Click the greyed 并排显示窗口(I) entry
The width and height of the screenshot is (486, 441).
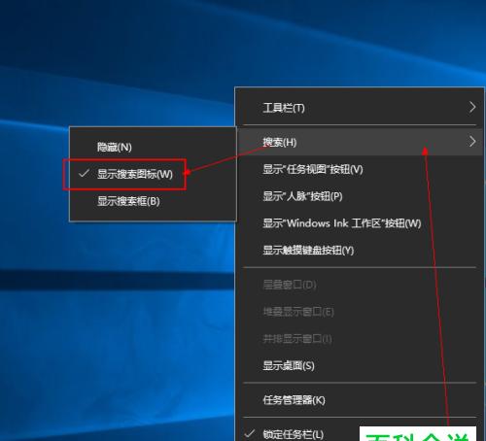(361, 339)
